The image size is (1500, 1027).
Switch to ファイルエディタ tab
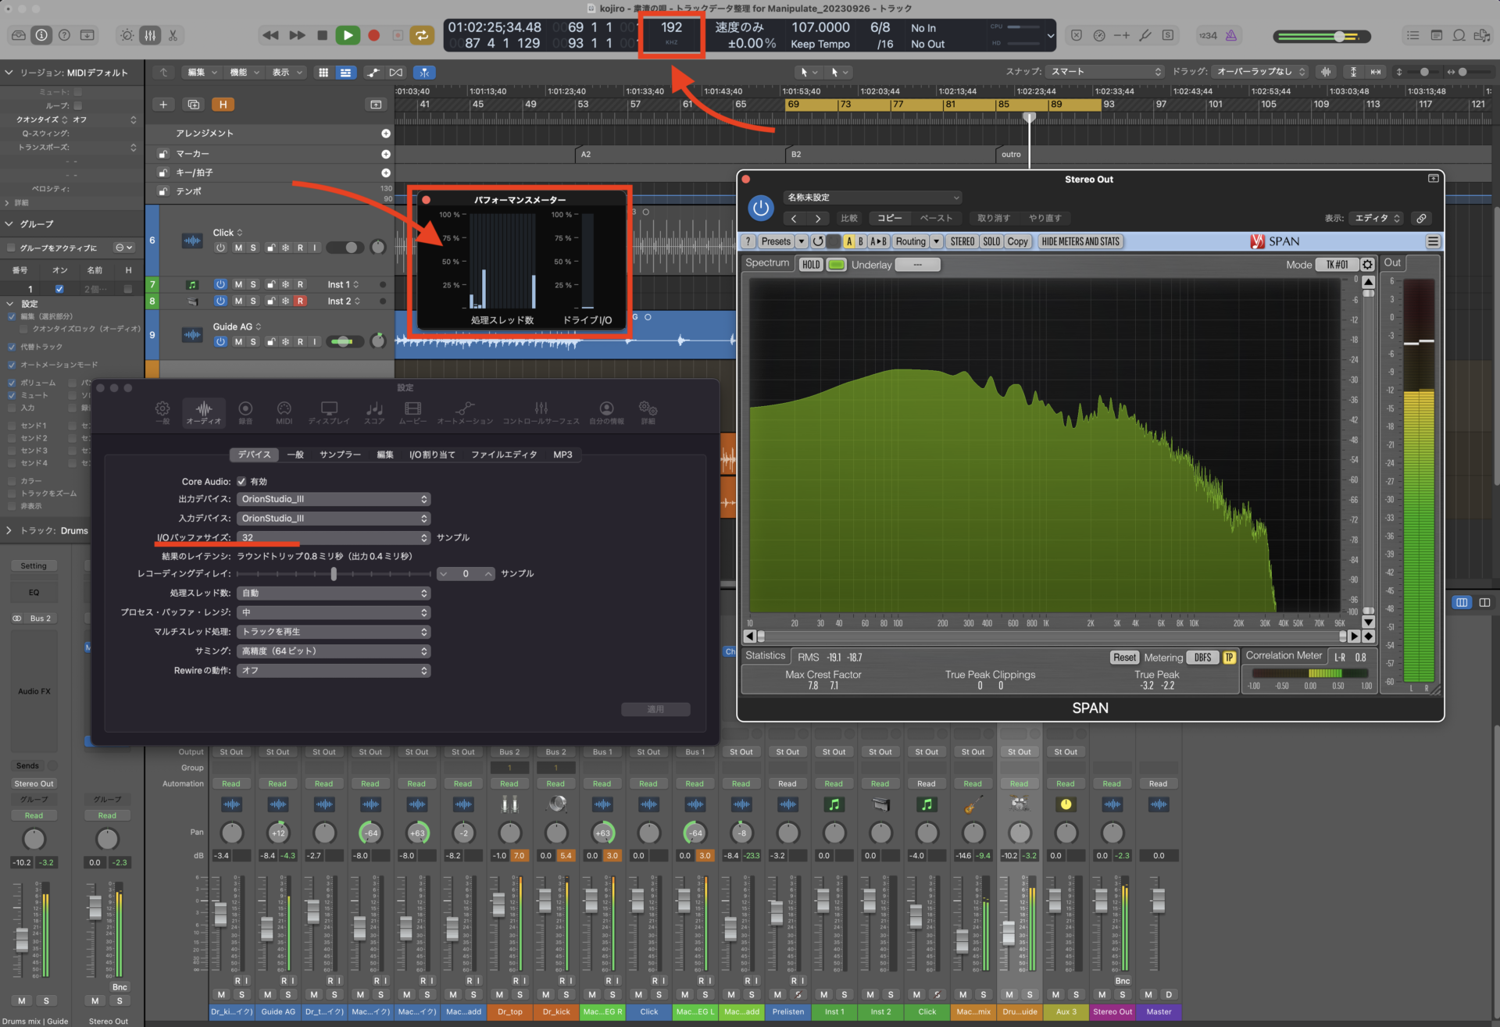pyautogui.click(x=504, y=455)
